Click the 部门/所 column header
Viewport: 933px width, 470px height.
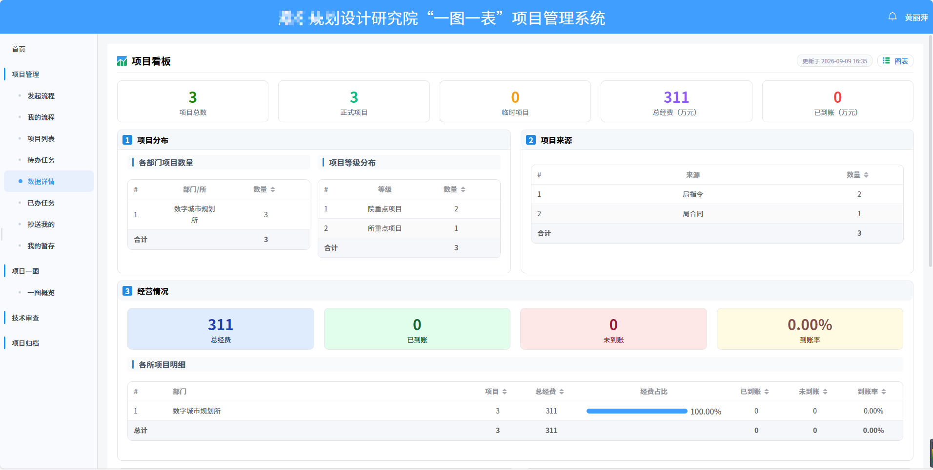(x=195, y=189)
